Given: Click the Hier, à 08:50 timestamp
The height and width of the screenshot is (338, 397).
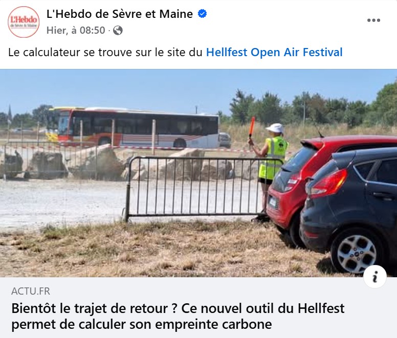Looking at the screenshot, I should click(x=76, y=31).
